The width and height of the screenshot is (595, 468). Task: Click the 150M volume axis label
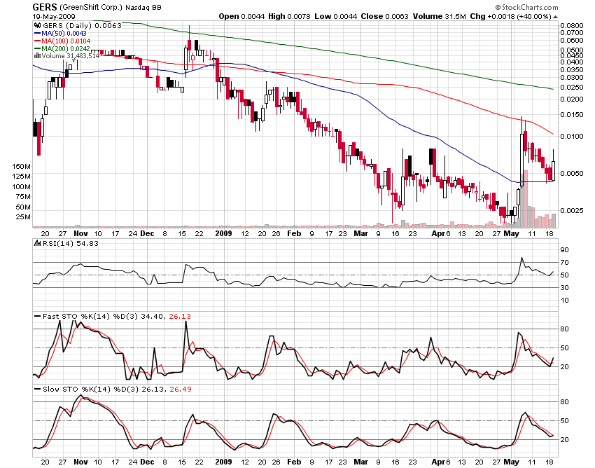coord(22,166)
